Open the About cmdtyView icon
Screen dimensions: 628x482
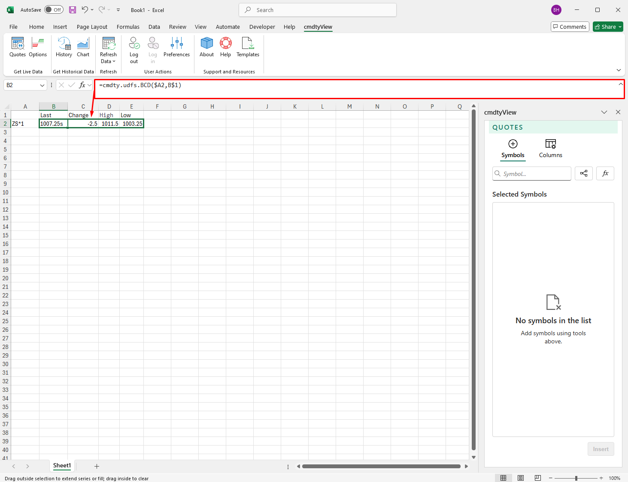[206, 47]
